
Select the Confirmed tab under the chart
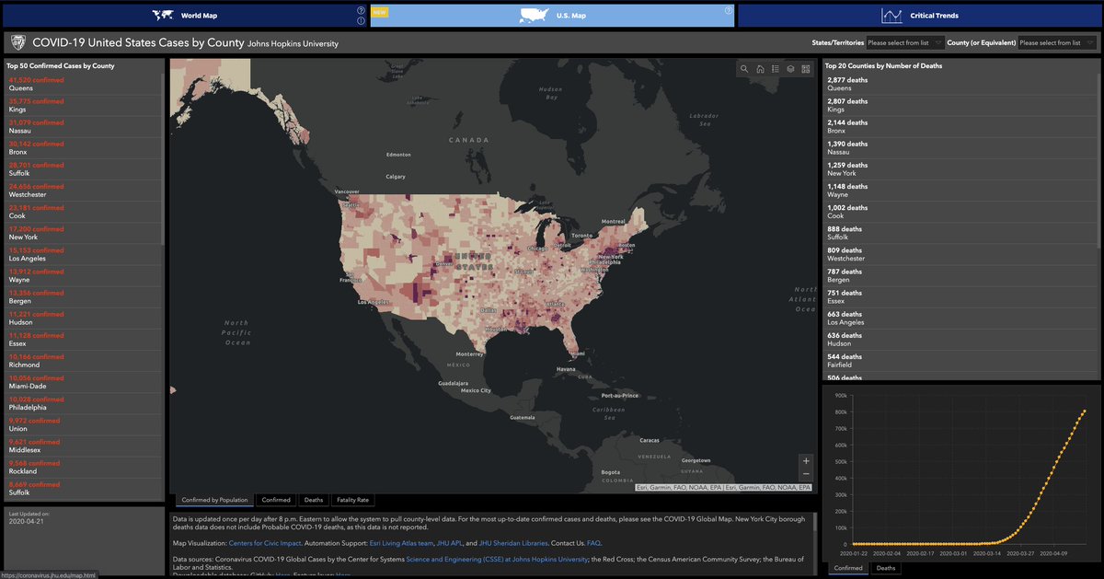[848, 568]
